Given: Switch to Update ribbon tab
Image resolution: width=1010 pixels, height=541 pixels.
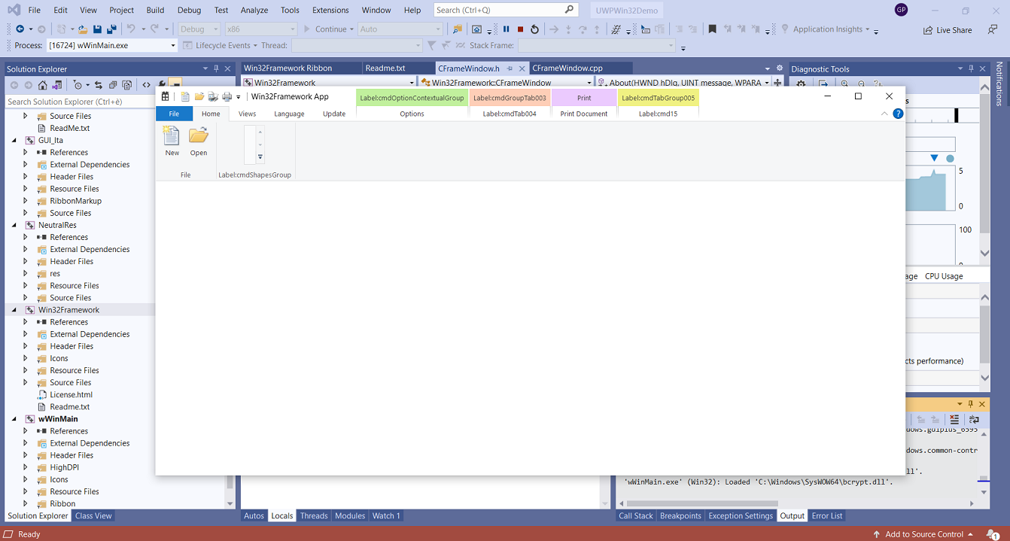Looking at the screenshot, I should (x=334, y=114).
